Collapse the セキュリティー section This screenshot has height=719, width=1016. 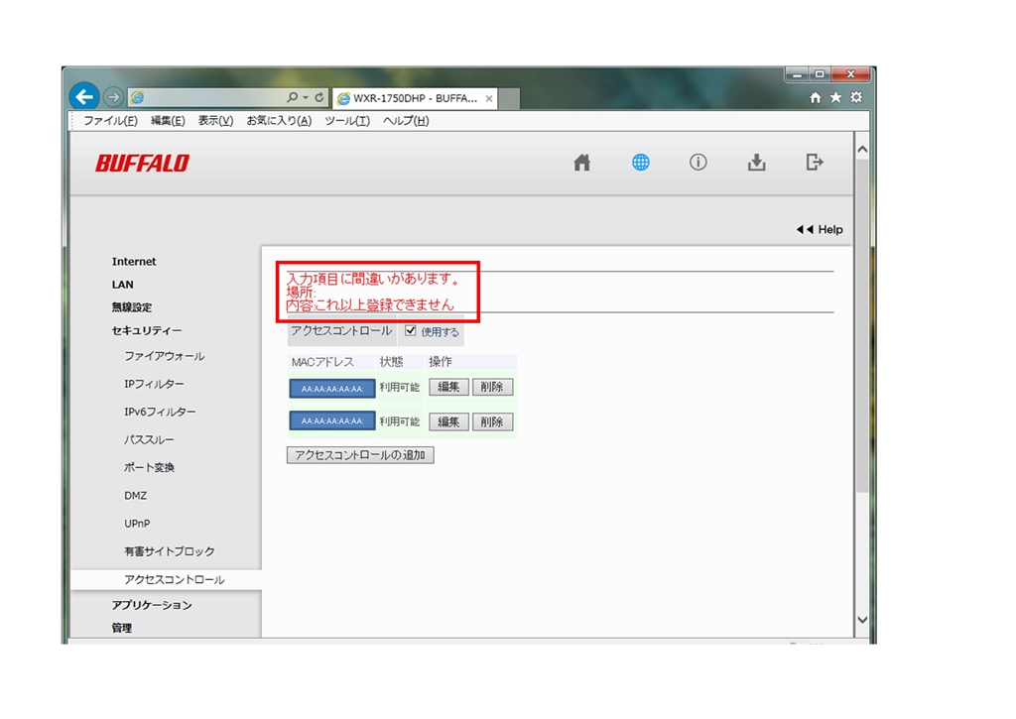pos(147,330)
